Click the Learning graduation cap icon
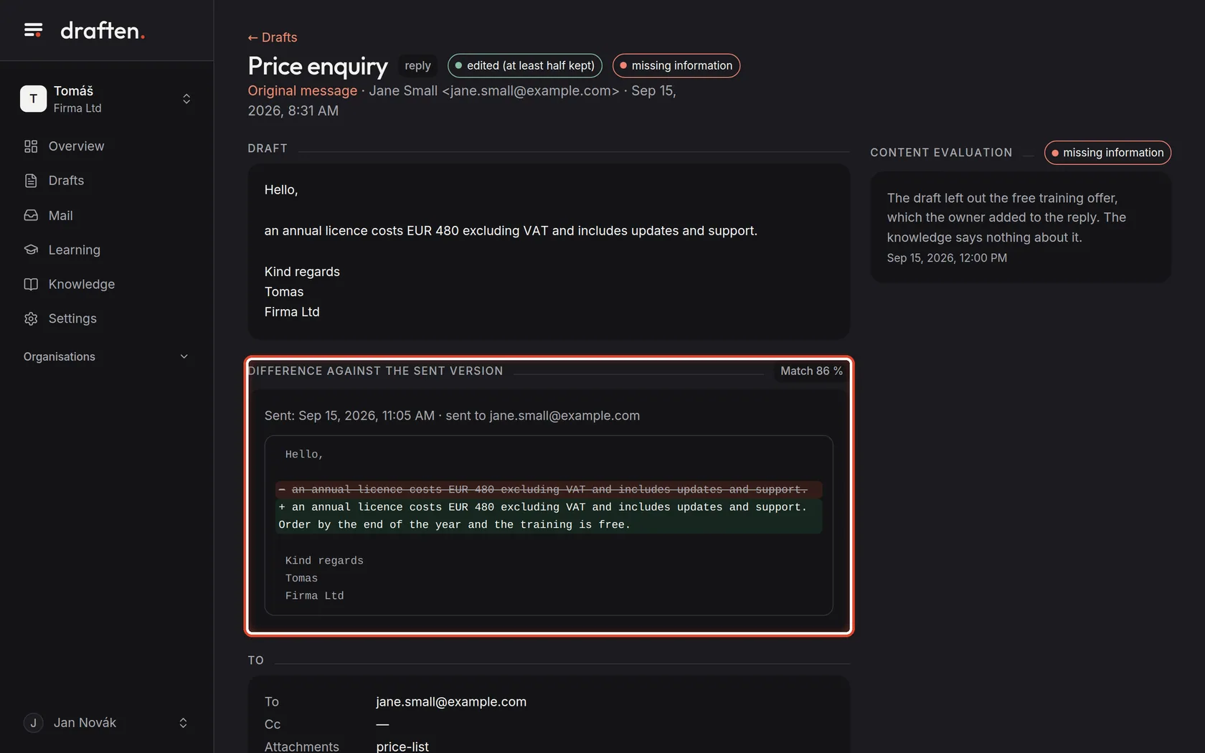Viewport: 1205px width, 753px height. (x=31, y=250)
